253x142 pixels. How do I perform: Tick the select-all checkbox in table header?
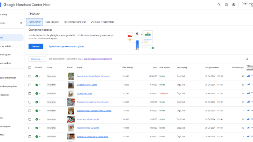click(30, 67)
